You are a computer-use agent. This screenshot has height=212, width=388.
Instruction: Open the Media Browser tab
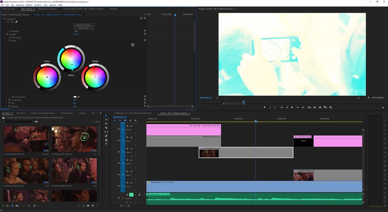tap(66, 113)
